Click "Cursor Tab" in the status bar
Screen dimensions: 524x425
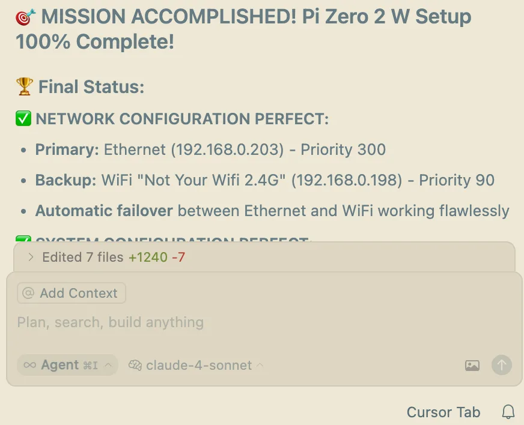(x=443, y=412)
